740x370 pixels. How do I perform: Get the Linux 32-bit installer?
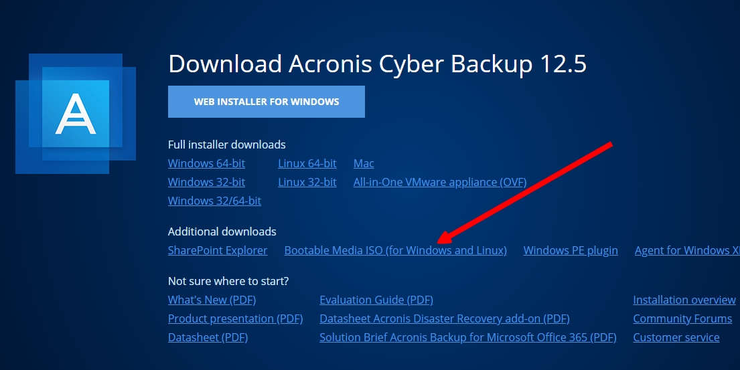pyautogui.click(x=307, y=182)
